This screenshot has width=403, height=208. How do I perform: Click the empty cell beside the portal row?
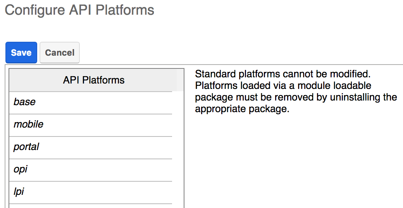point(178,147)
